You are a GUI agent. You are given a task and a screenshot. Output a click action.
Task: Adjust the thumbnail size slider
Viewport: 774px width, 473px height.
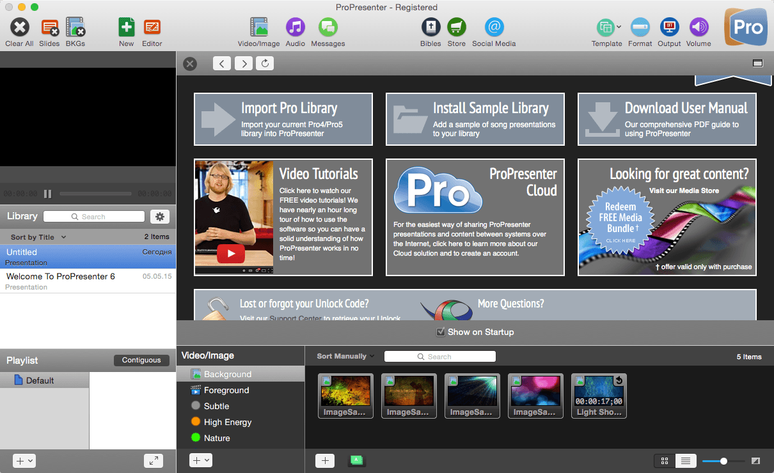(723, 460)
